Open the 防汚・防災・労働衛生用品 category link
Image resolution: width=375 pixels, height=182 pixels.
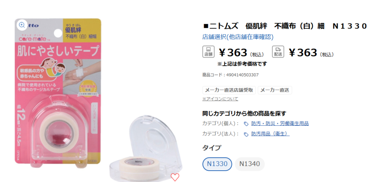pyautogui.click(x=280, y=124)
